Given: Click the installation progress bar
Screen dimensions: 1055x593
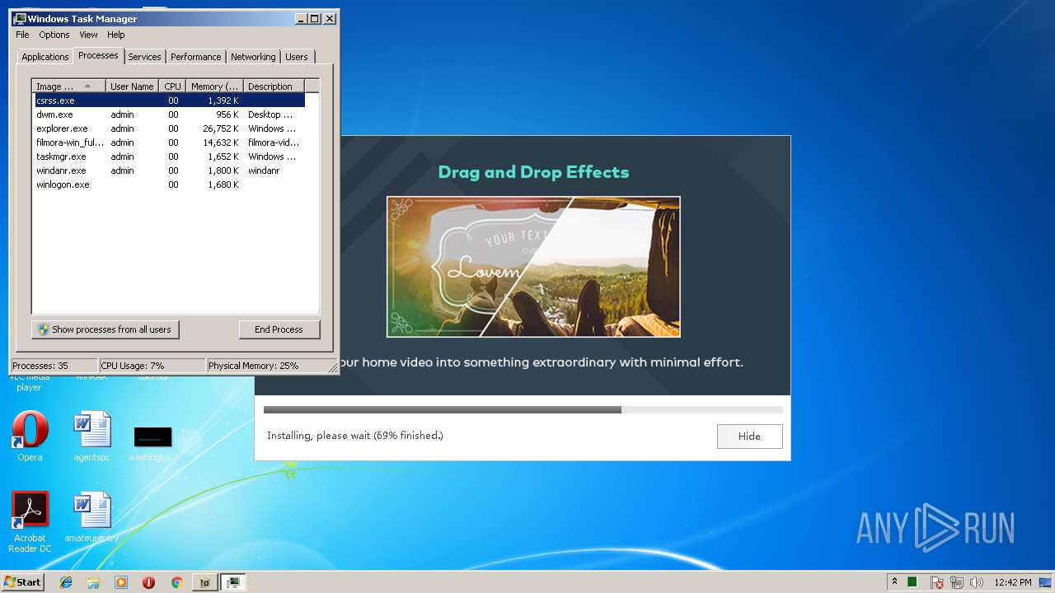Looking at the screenshot, I should coord(523,409).
